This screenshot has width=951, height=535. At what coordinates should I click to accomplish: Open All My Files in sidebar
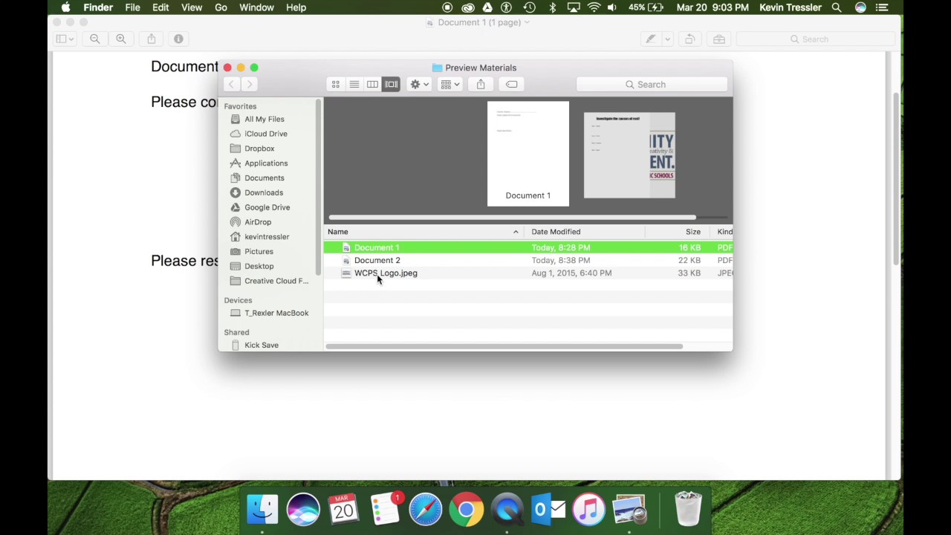(x=264, y=119)
